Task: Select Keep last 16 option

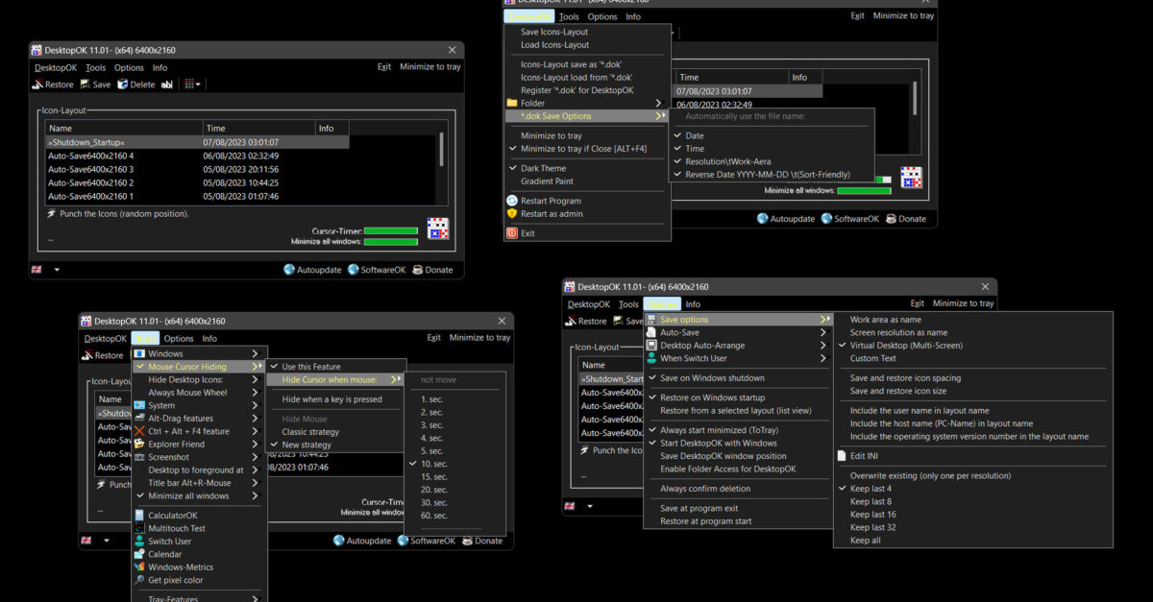Action: 871,515
